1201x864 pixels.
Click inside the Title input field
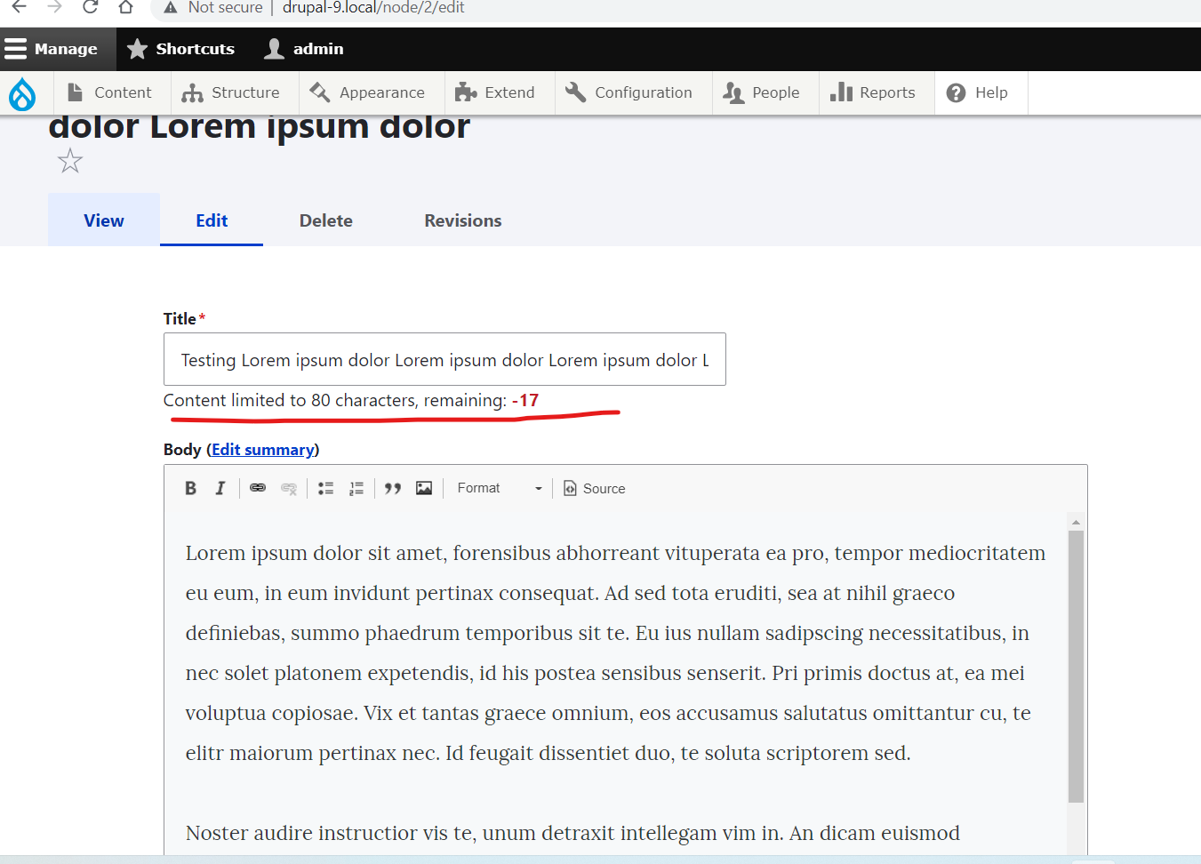pyautogui.click(x=444, y=359)
